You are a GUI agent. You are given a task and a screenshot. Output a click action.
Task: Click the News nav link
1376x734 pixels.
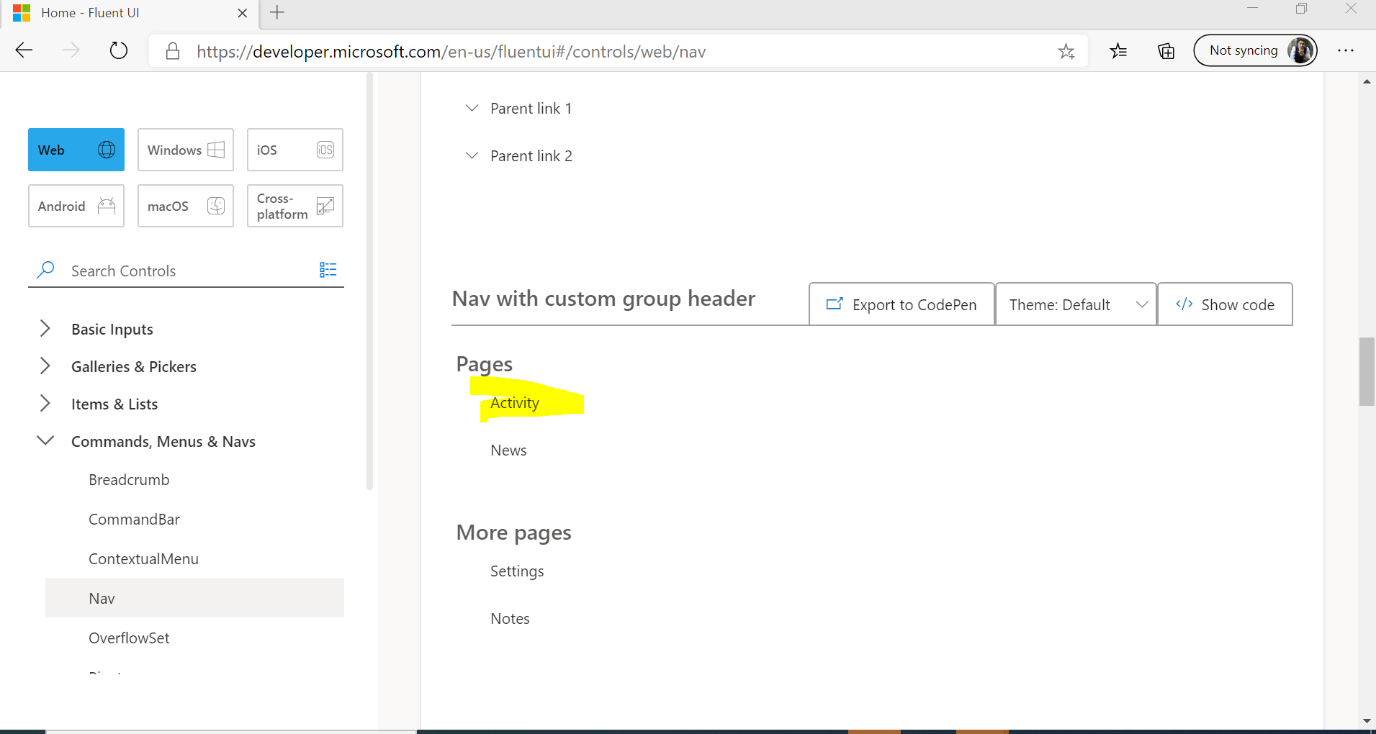pyautogui.click(x=508, y=450)
